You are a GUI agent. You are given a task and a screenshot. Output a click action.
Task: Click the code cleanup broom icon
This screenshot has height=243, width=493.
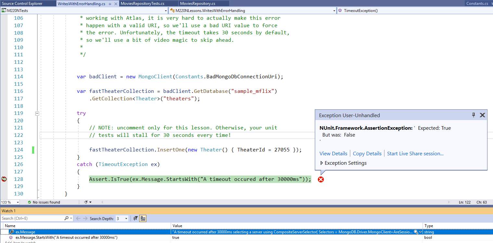pos(86,202)
